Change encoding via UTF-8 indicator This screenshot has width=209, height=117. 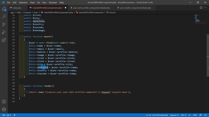[x=184, y=115]
